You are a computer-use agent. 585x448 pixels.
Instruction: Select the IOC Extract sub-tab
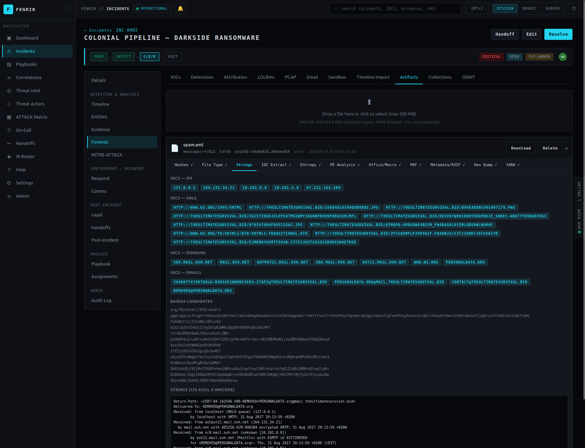point(276,165)
